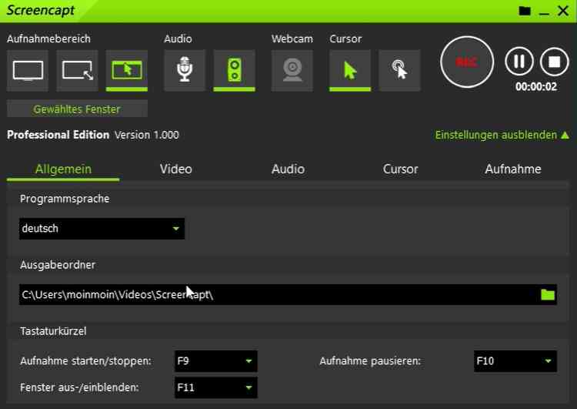Open Aufnahme starten/stoppen hotkey dropdown F9
Viewport: 577px width, 409px height.
[x=216, y=361]
